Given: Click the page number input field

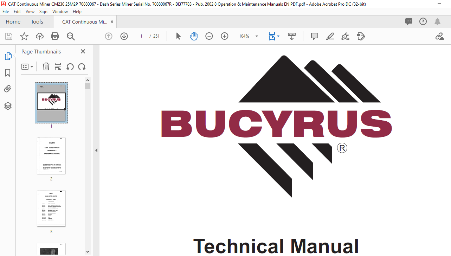Looking at the screenshot, I should tap(141, 36).
